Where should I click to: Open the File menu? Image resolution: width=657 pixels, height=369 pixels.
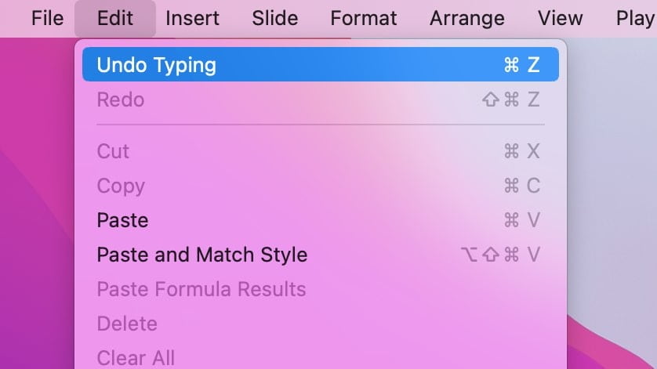pos(47,19)
